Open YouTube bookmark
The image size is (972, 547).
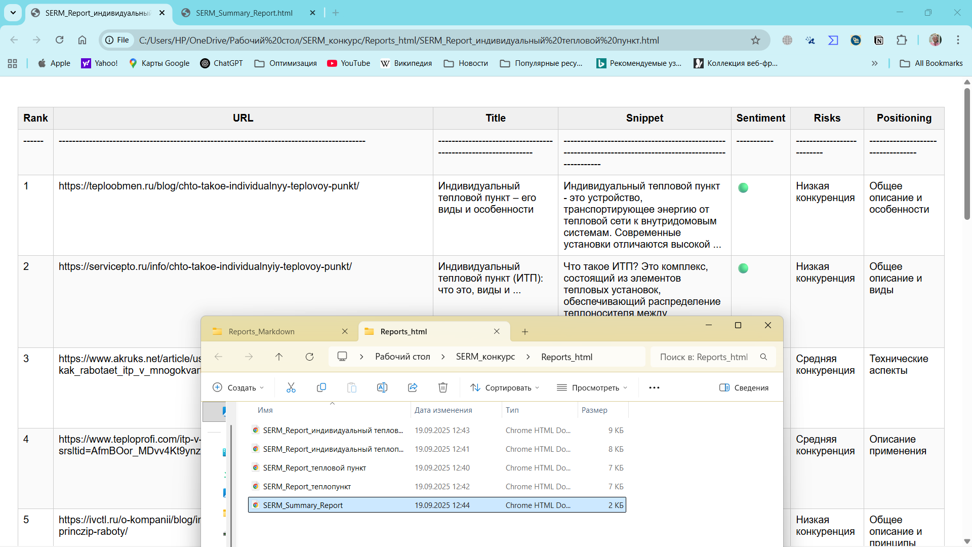349,63
